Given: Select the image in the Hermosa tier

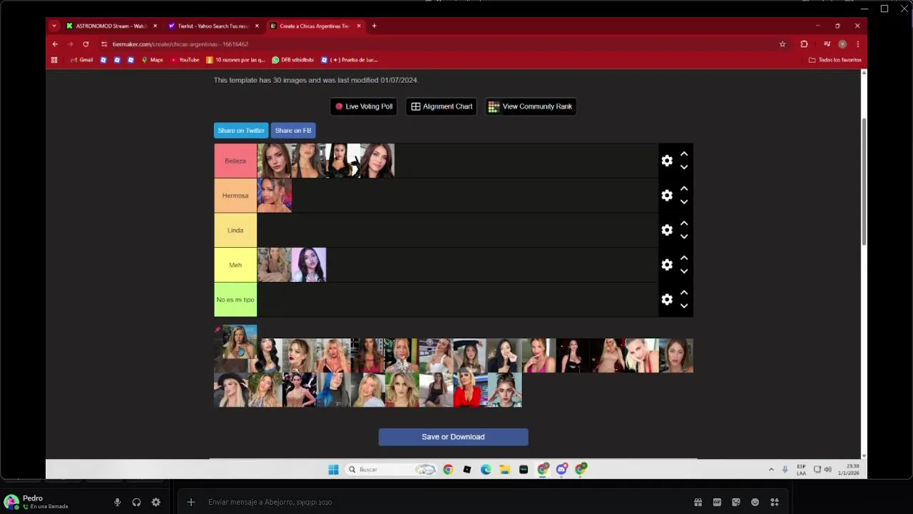Looking at the screenshot, I should pos(275,196).
